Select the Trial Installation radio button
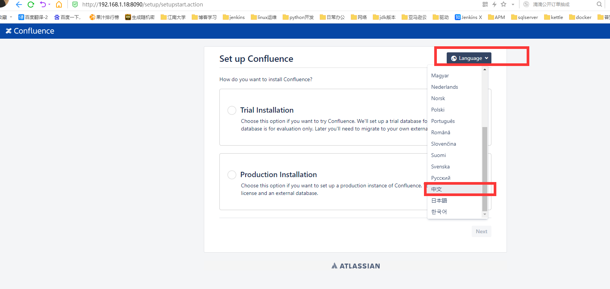Screen dimensions: 610x289 point(232,110)
